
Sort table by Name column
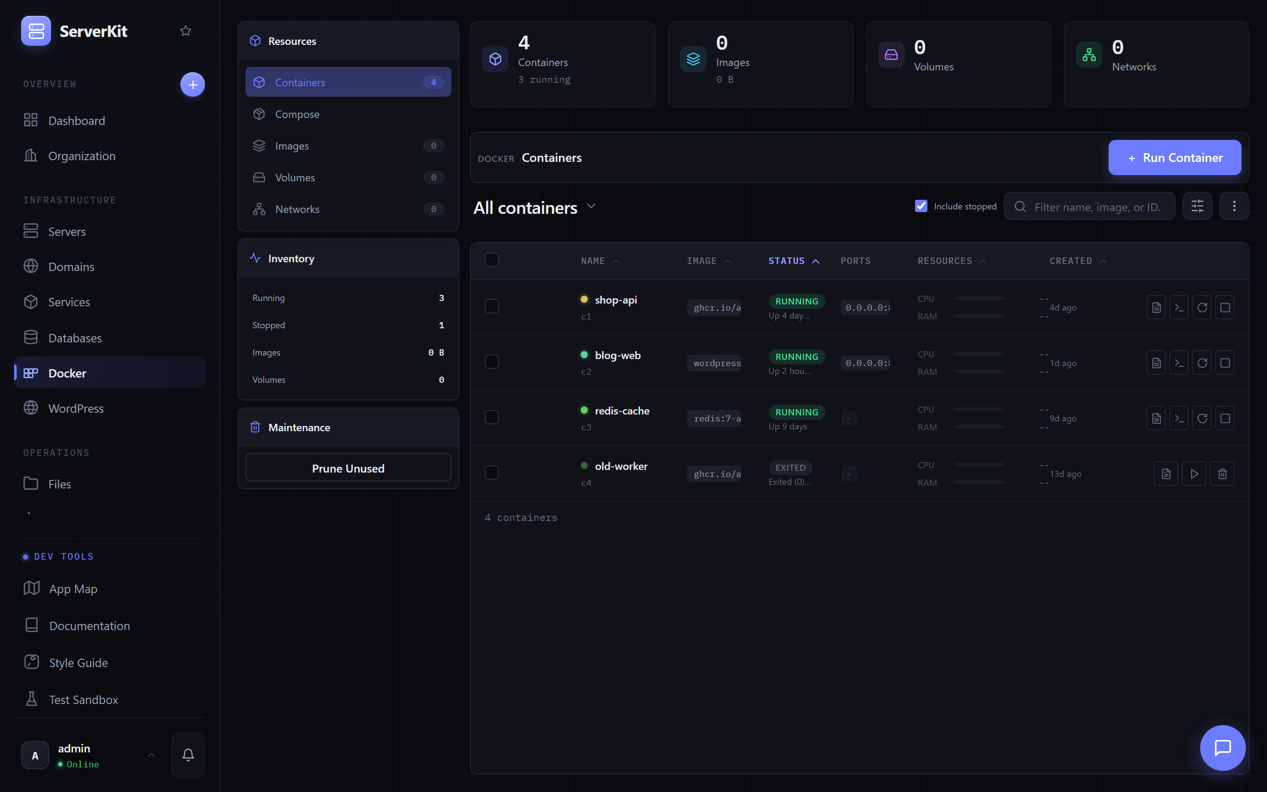tap(600, 261)
